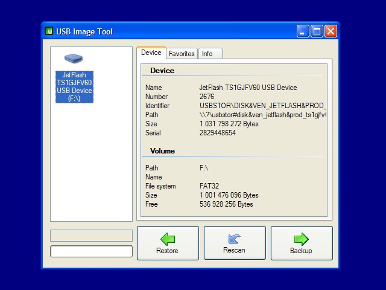
Task: Click the Rescan button
Action: (x=235, y=243)
